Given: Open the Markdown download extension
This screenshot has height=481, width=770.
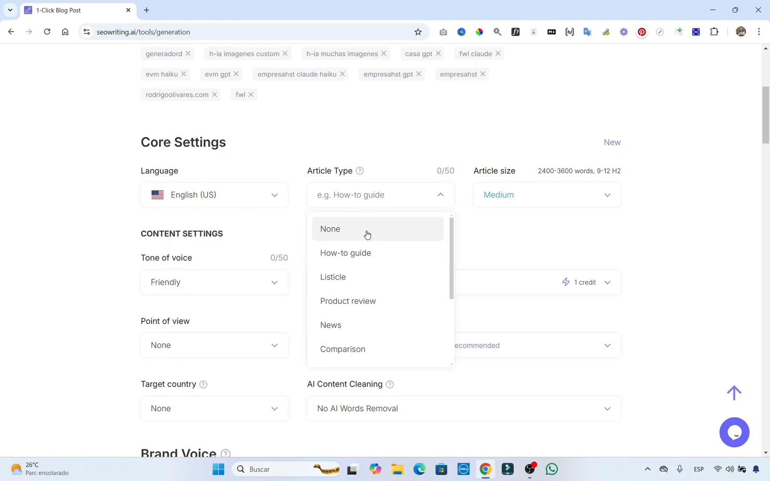Looking at the screenshot, I should click(551, 32).
